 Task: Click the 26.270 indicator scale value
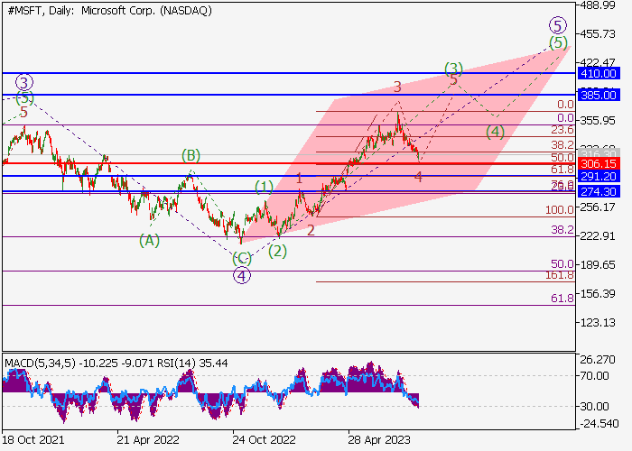click(598, 360)
